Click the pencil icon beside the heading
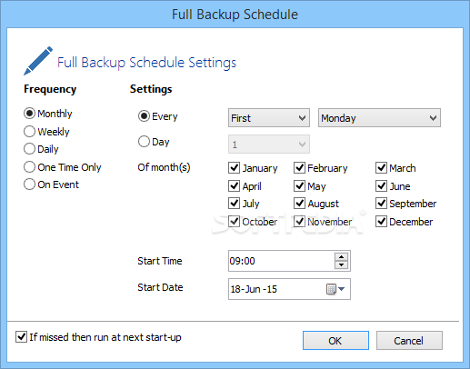 pos(38,61)
